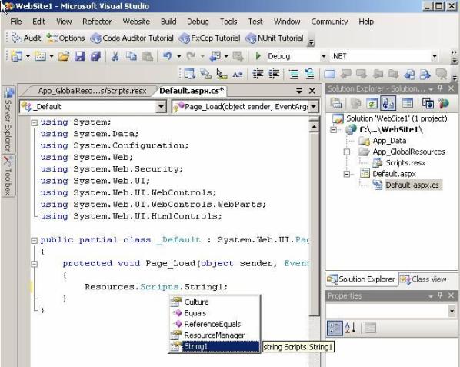
Task: Open the Options toolbar button
Action: (65, 38)
